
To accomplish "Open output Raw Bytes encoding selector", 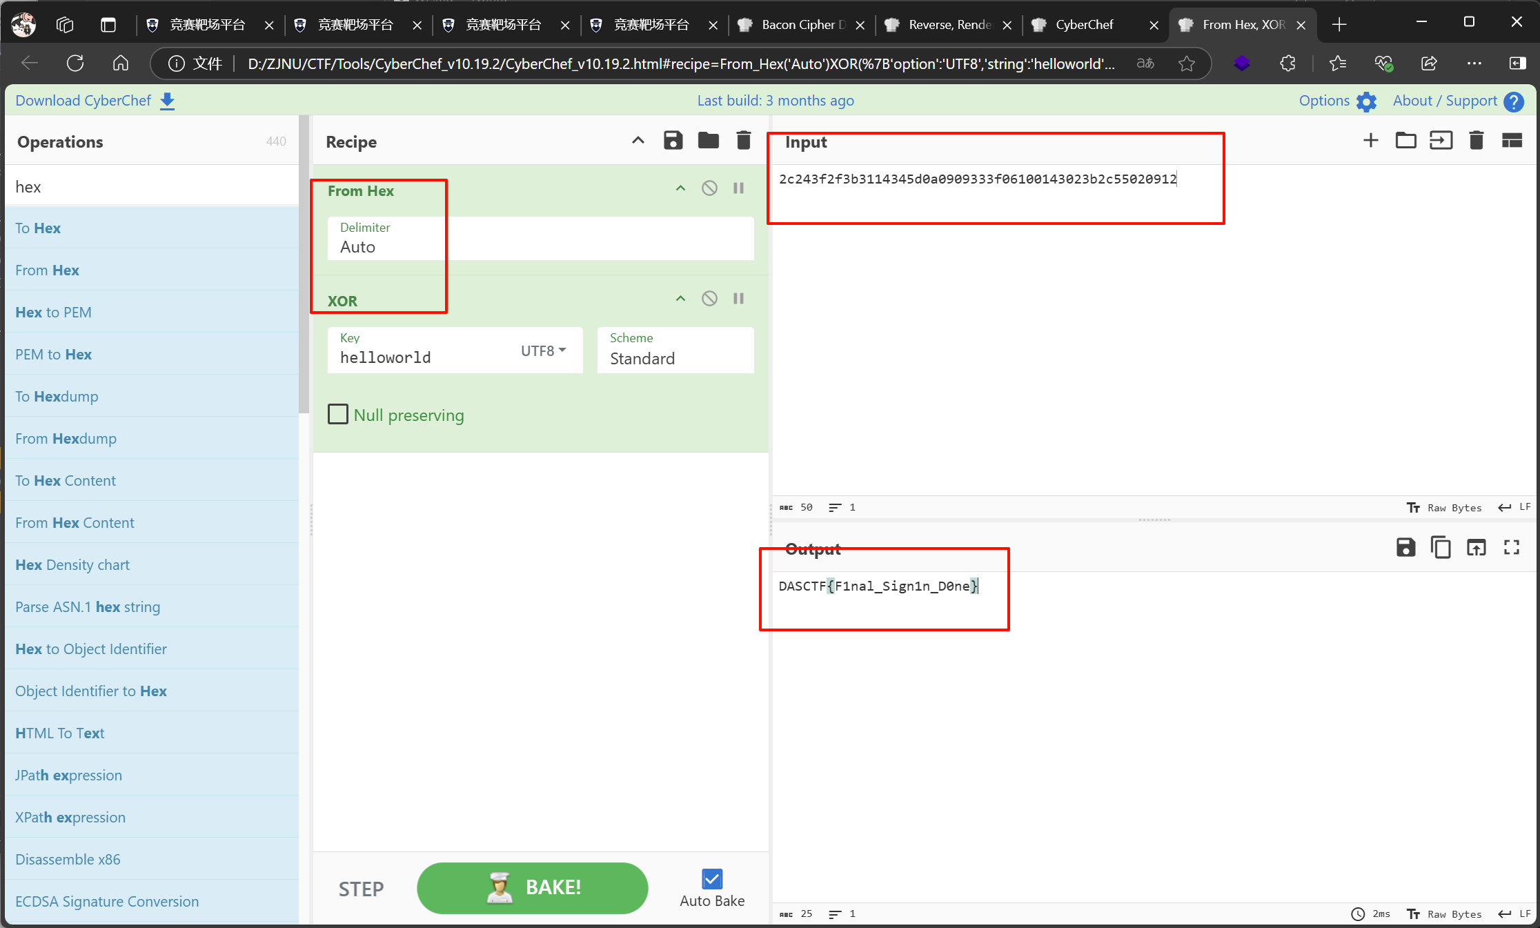I will point(1443,914).
